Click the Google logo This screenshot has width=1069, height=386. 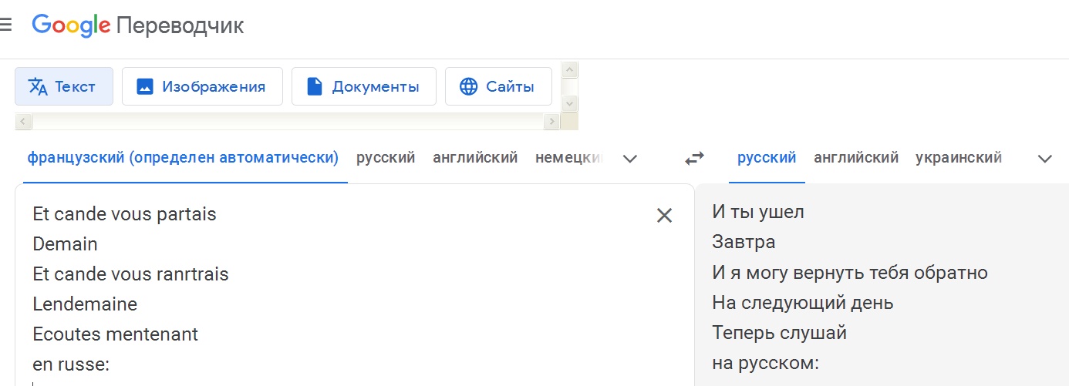pos(72,26)
